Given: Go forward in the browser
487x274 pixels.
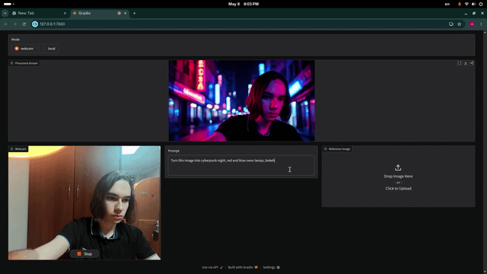Looking at the screenshot, I should [15, 24].
